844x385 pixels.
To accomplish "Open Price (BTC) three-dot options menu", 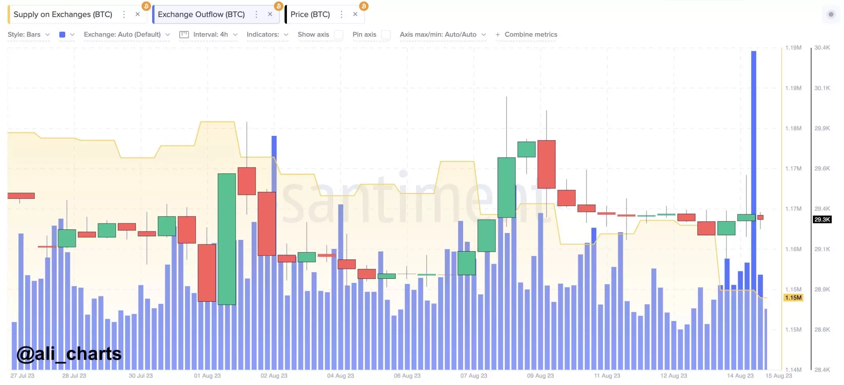I will (342, 14).
